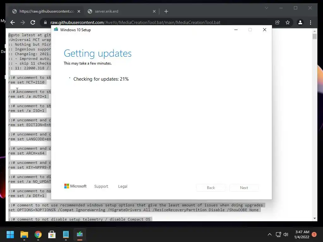Click the address bar URL

tap(135, 22)
